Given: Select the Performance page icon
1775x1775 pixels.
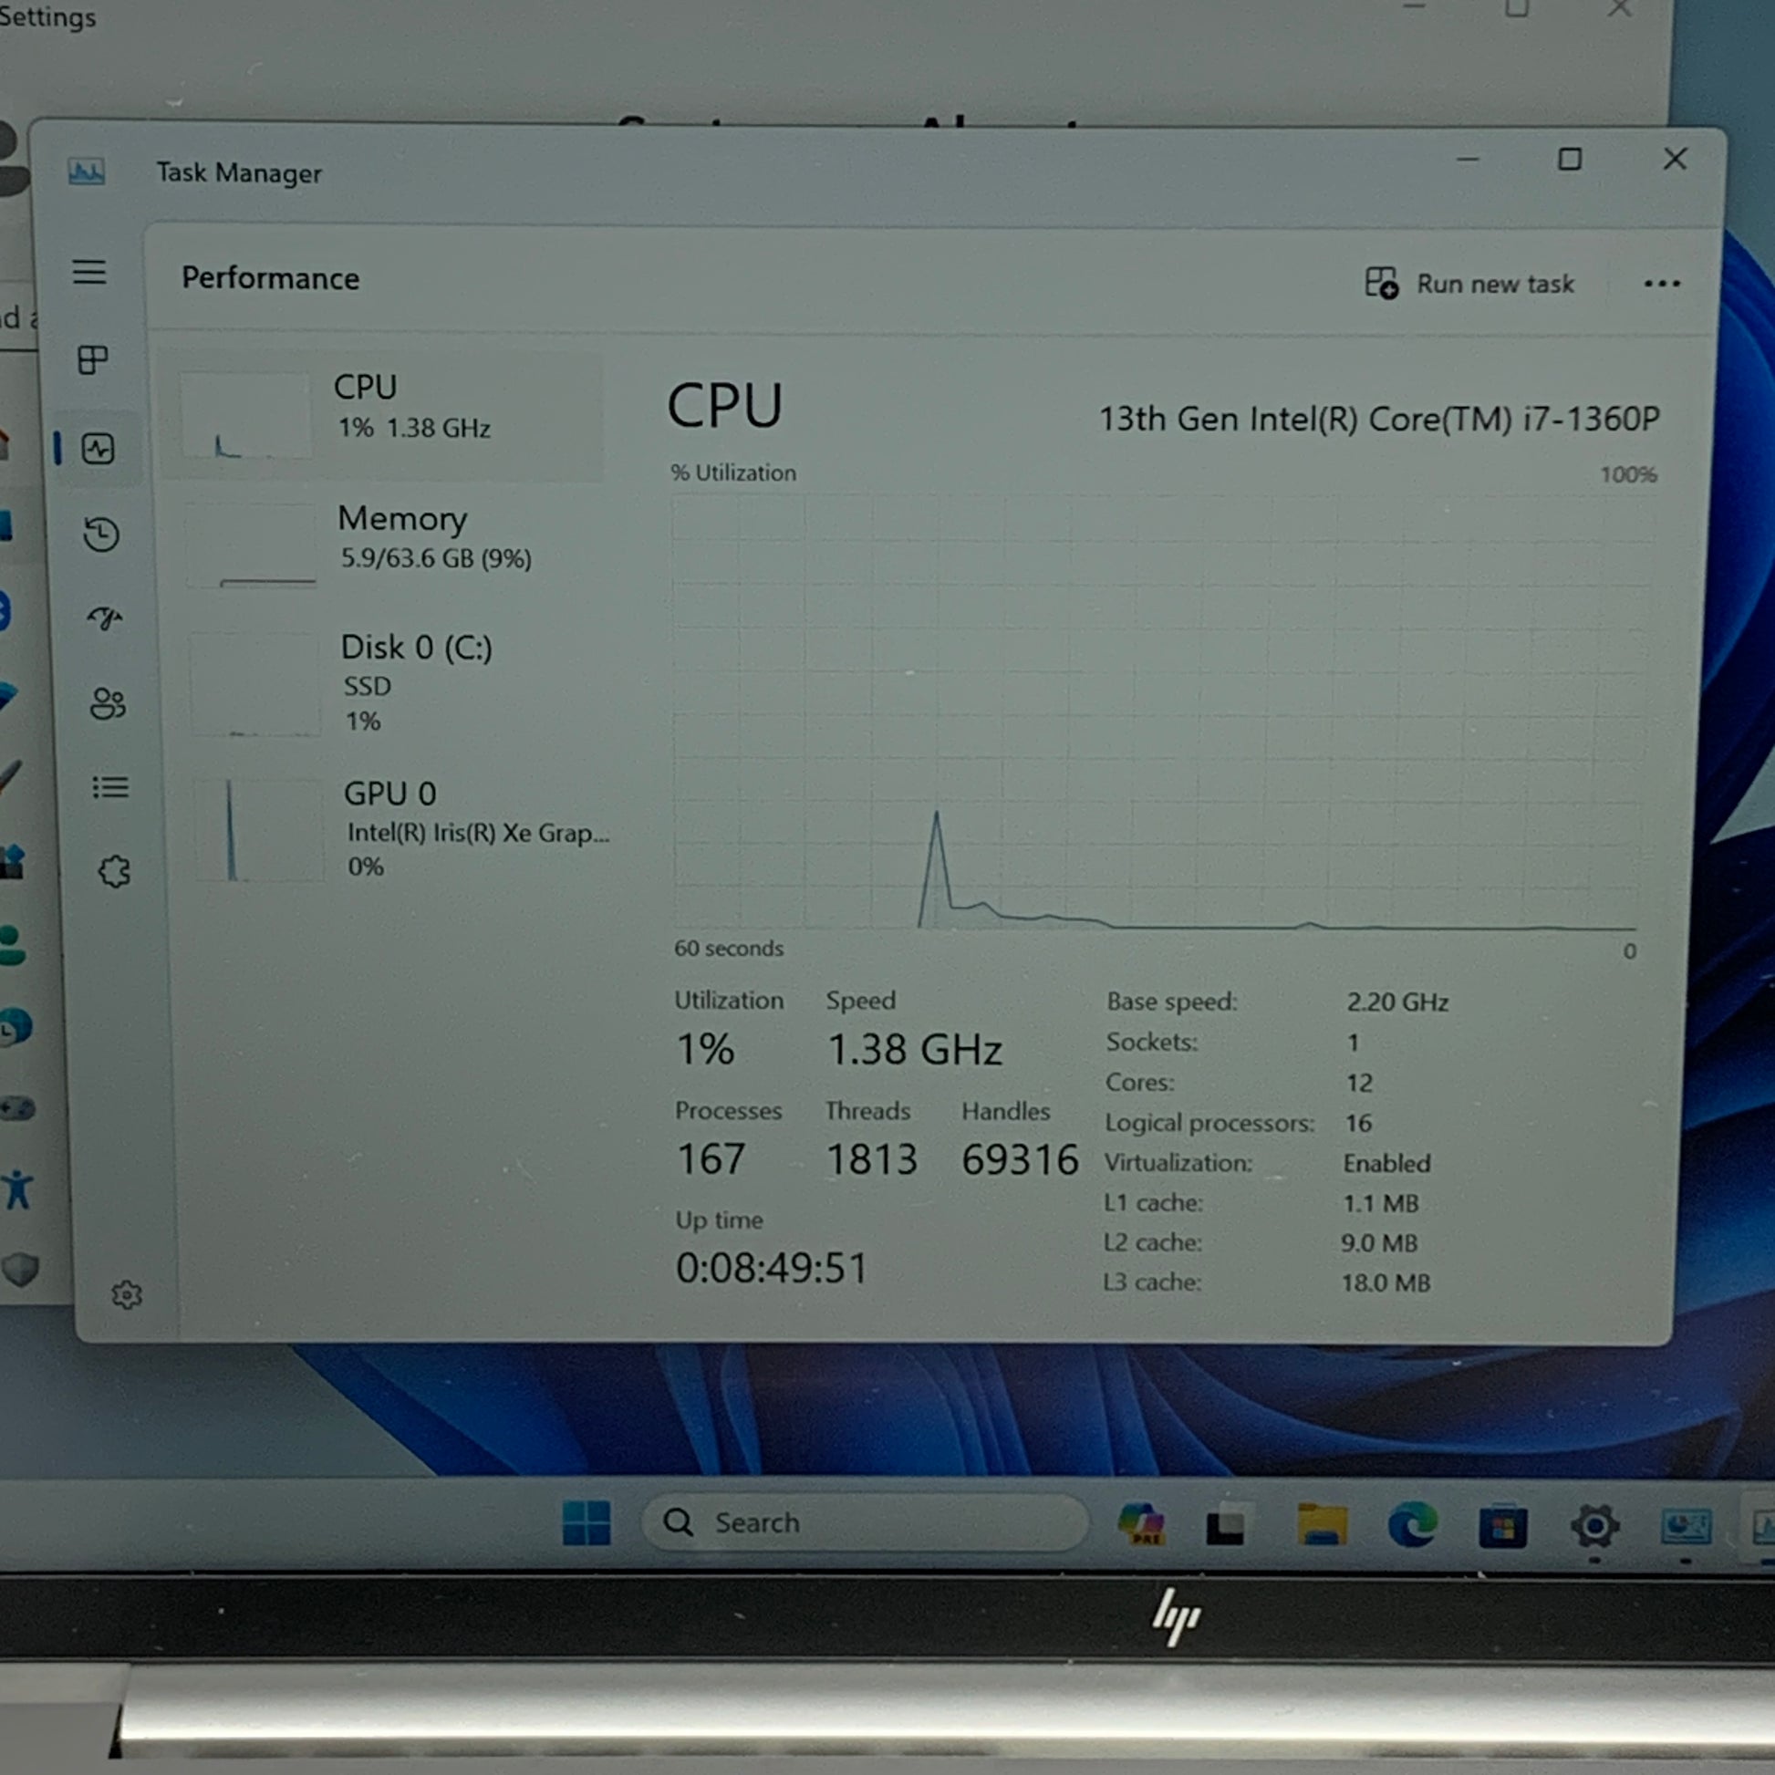Looking at the screenshot, I should tap(99, 449).
